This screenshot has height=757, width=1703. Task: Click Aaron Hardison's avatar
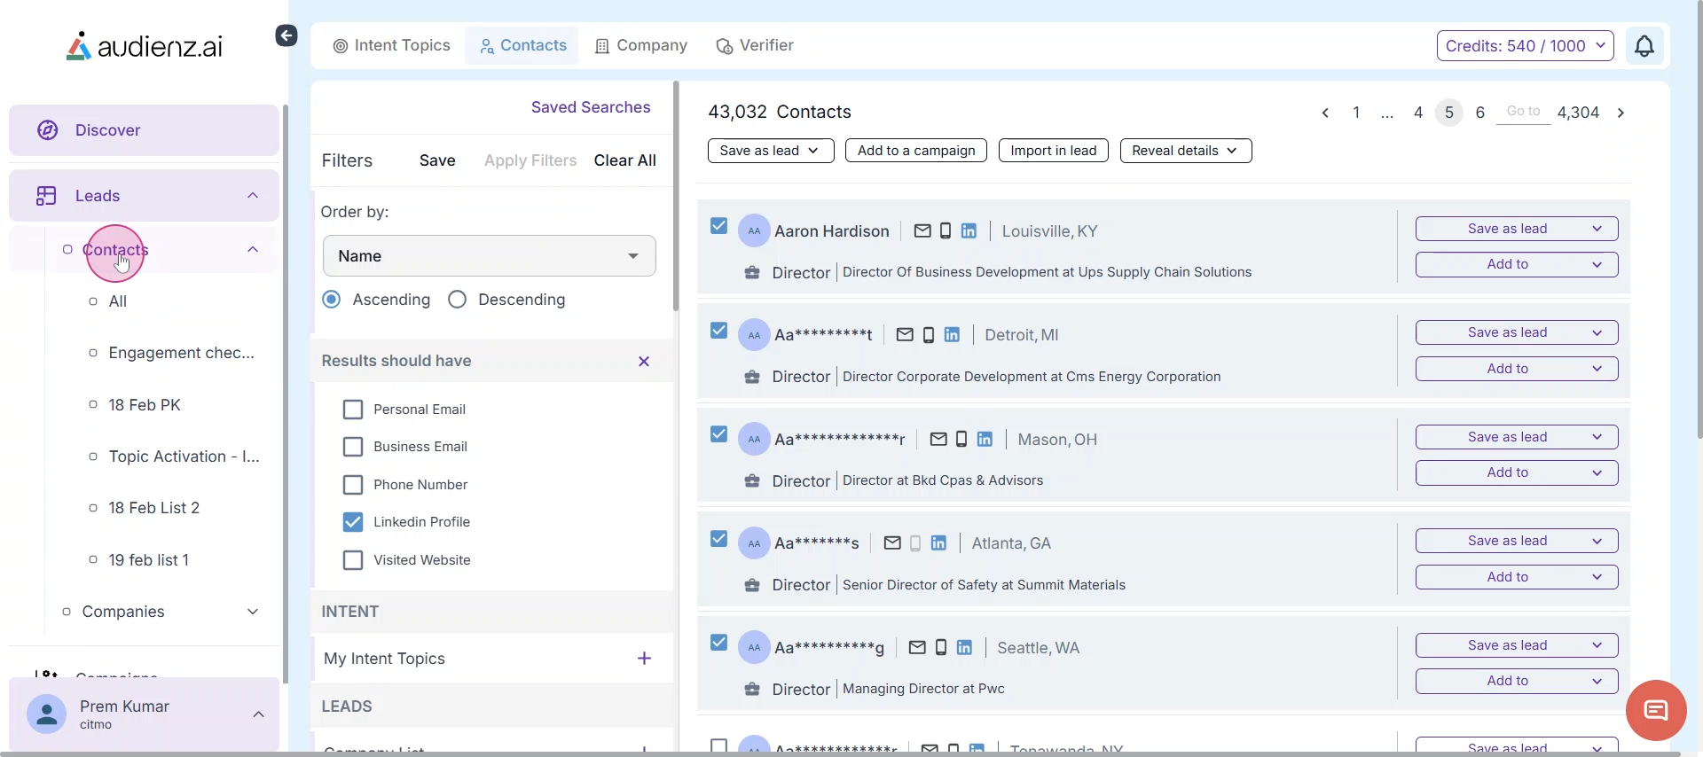click(754, 231)
